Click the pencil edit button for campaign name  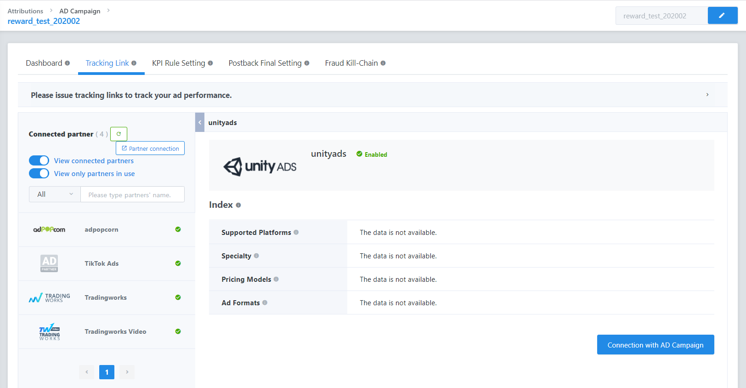(x=723, y=16)
